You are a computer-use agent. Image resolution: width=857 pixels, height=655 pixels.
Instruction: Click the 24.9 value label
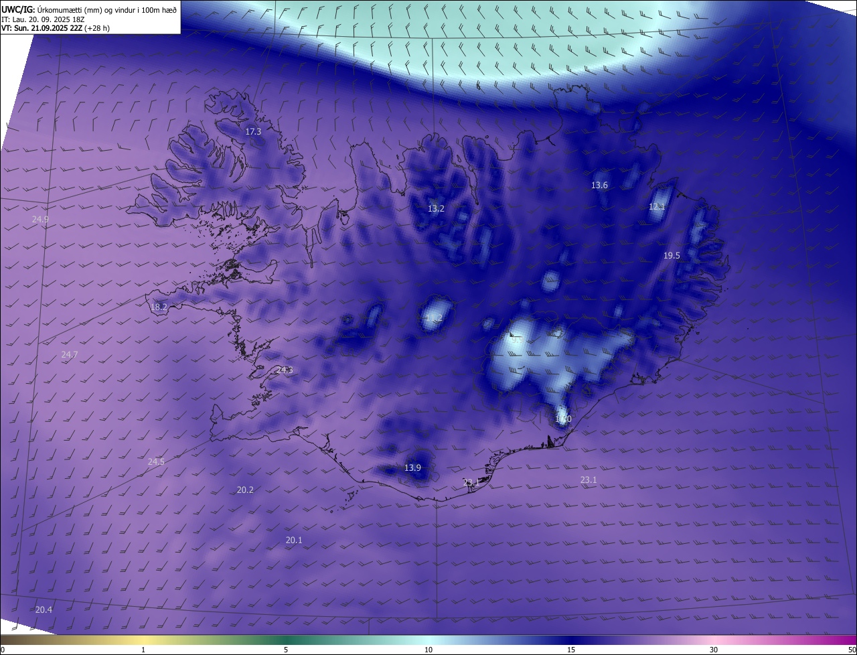pos(40,220)
